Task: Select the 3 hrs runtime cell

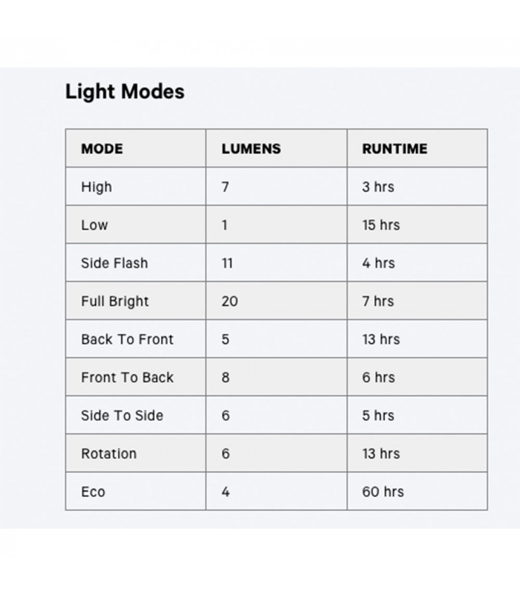Action: click(x=378, y=187)
